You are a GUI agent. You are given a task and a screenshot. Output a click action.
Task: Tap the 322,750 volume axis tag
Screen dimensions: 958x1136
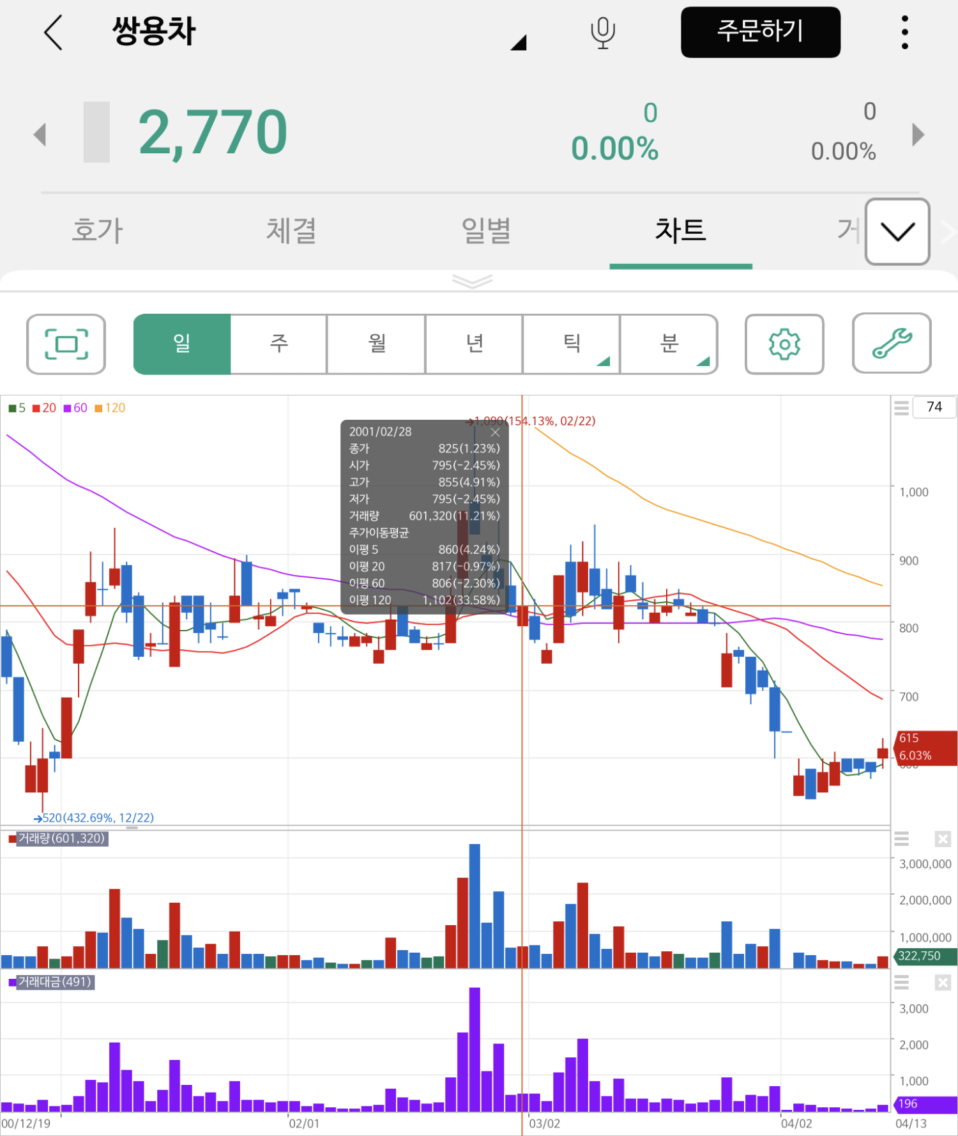tap(926, 956)
